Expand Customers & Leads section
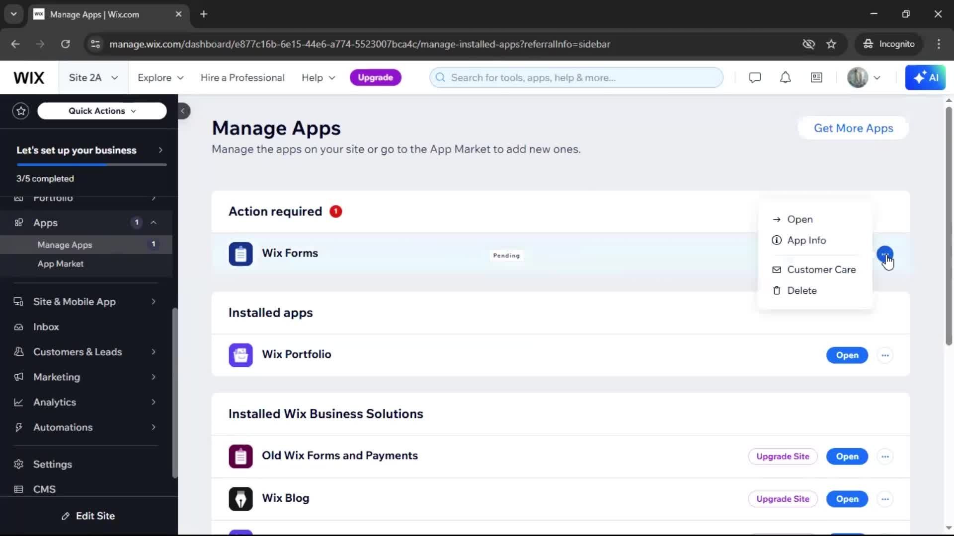This screenshot has height=536, width=954. 154,352
